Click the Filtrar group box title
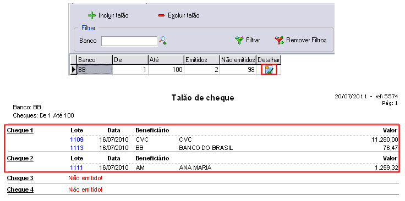The image size is (405, 201). pyautogui.click(x=89, y=28)
